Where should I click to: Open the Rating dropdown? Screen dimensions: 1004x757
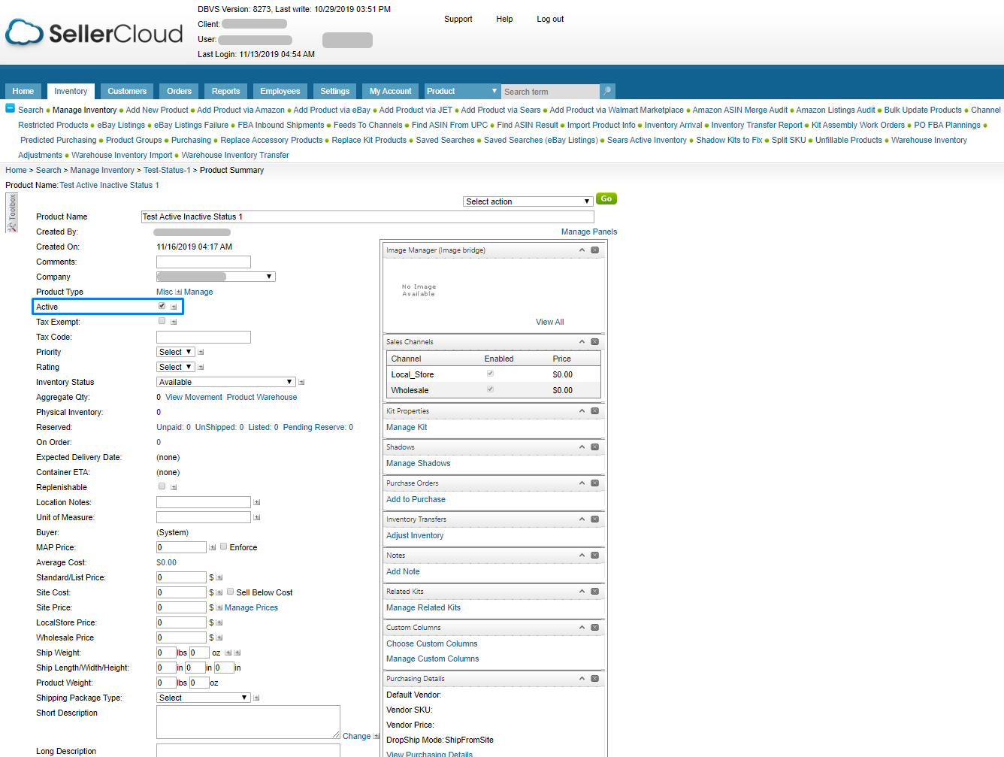coord(176,367)
